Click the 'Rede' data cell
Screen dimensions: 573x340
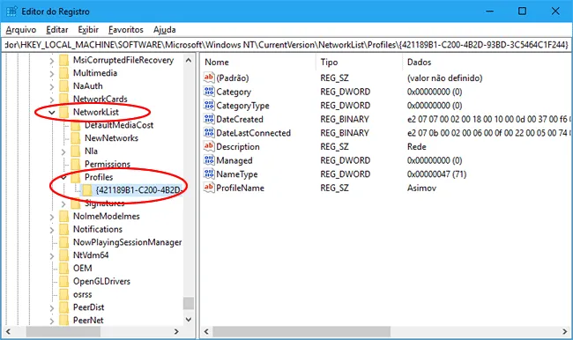[417, 147]
